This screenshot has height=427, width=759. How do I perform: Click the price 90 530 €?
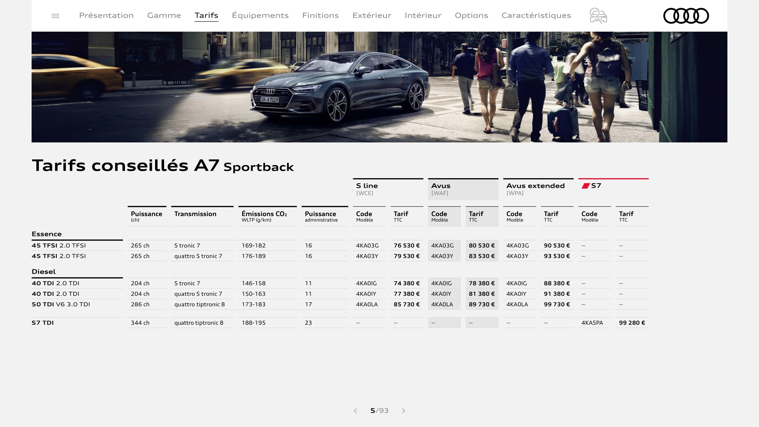pos(557,246)
